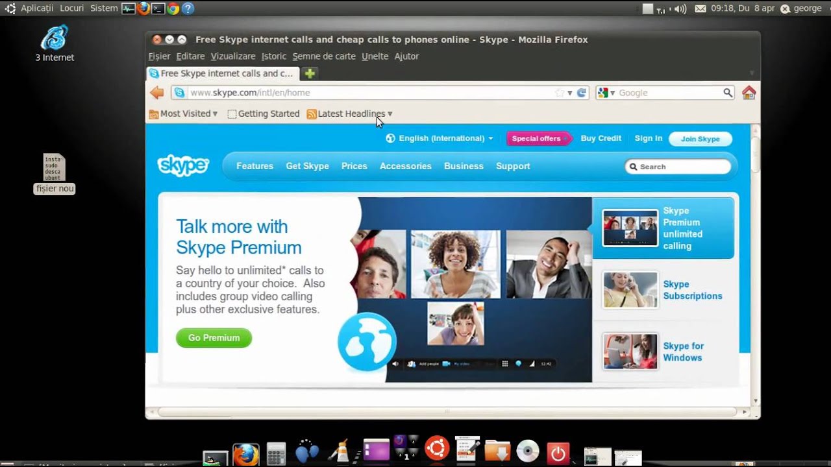Open the 3 Internet desktop icon
831x467 pixels.
click(x=55, y=43)
